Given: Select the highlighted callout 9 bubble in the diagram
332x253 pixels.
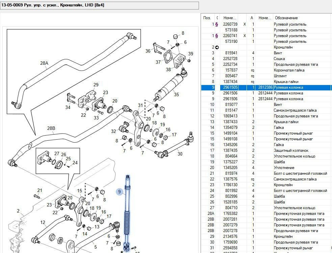Looking at the screenshot, I should (119, 192).
